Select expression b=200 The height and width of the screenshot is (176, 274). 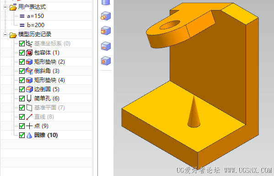pyautogui.click(x=36, y=25)
